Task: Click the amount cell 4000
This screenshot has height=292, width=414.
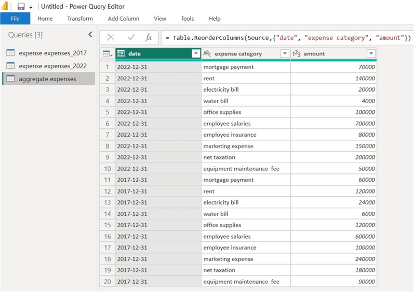Action: click(x=333, y=101)
